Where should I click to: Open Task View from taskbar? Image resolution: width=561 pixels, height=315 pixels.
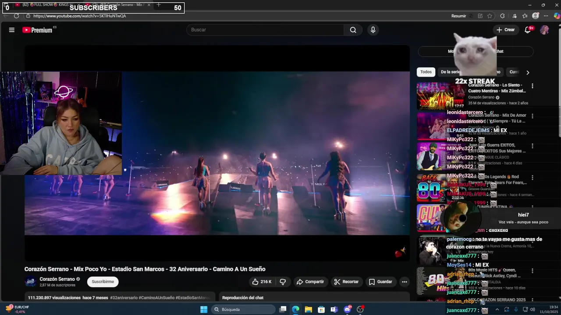click(x=283, y=309)
